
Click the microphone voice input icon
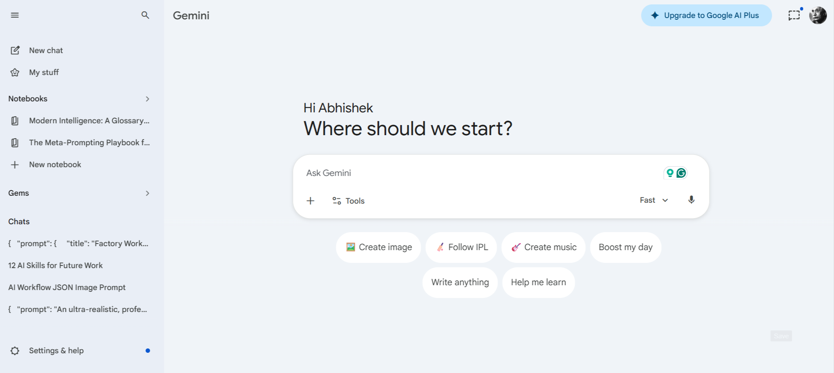691,200
